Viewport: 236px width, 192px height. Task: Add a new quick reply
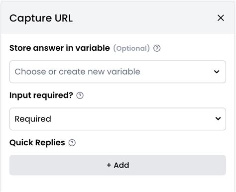(x=118, y=165)
